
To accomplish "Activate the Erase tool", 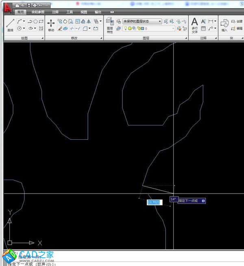I will (x=60, y=29).
